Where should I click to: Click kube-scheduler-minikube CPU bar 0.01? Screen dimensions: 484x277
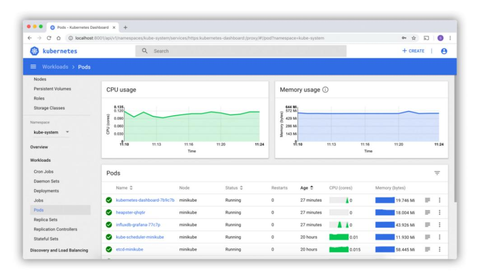[x=339, y=237]
